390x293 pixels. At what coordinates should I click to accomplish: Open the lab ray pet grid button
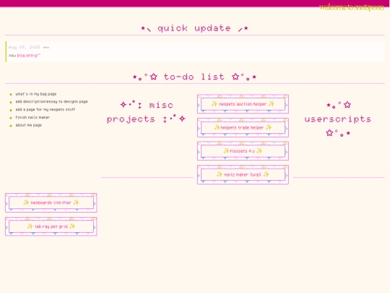click(x=51, y=226)
